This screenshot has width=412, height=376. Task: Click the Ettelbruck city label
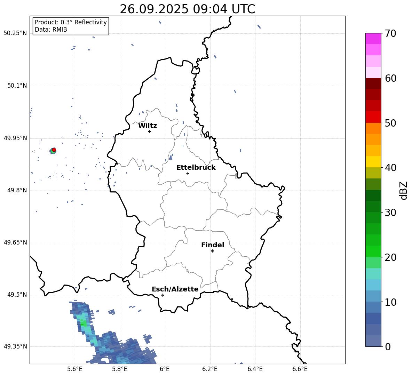[x=196, y=168]
